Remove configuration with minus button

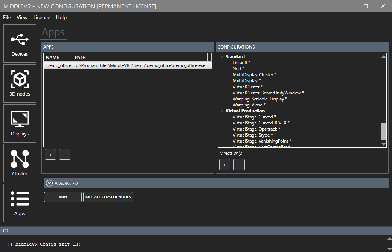239,165
